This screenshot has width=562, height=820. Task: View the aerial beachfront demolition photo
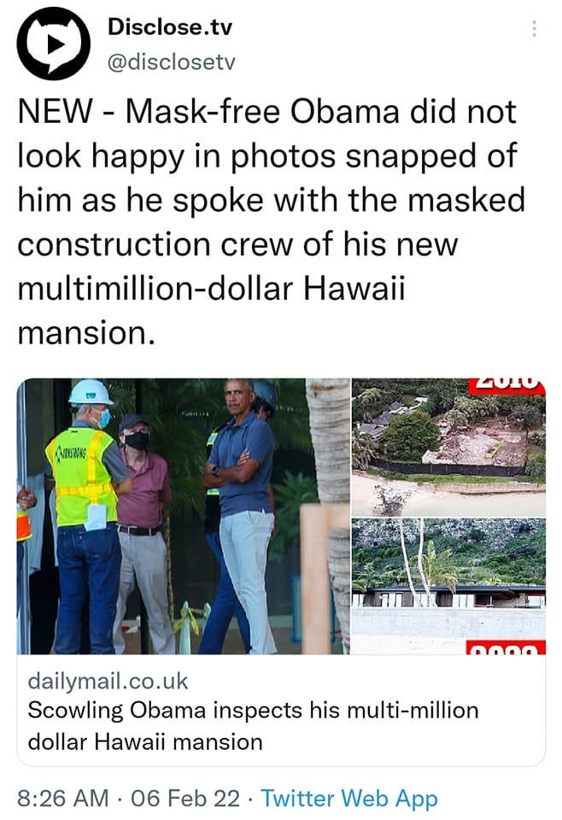[x=448, y=447]
